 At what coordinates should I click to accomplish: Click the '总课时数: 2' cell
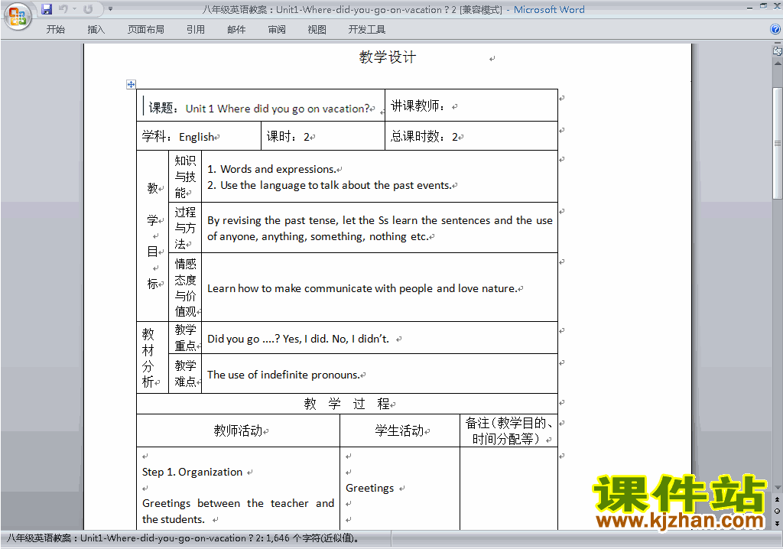coord(471,136)
